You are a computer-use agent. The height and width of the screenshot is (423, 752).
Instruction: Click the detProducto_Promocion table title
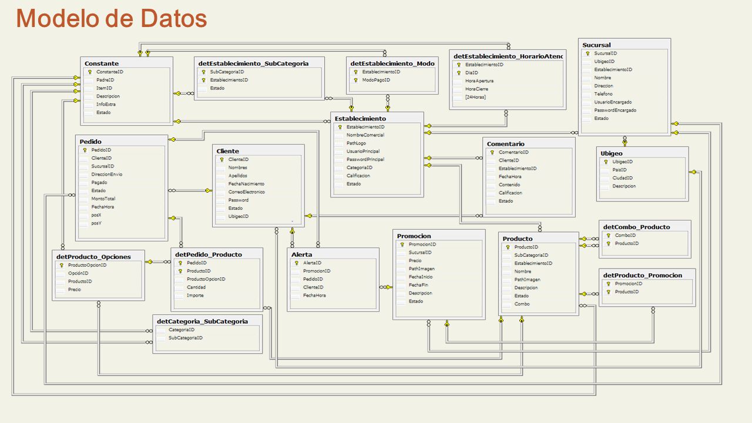pyautogui.click(x=643, y=275)
